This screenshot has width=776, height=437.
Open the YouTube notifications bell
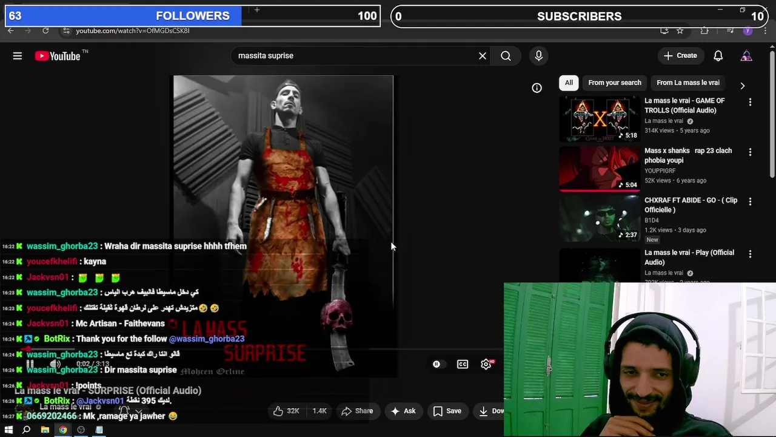(x=718, y=56)
